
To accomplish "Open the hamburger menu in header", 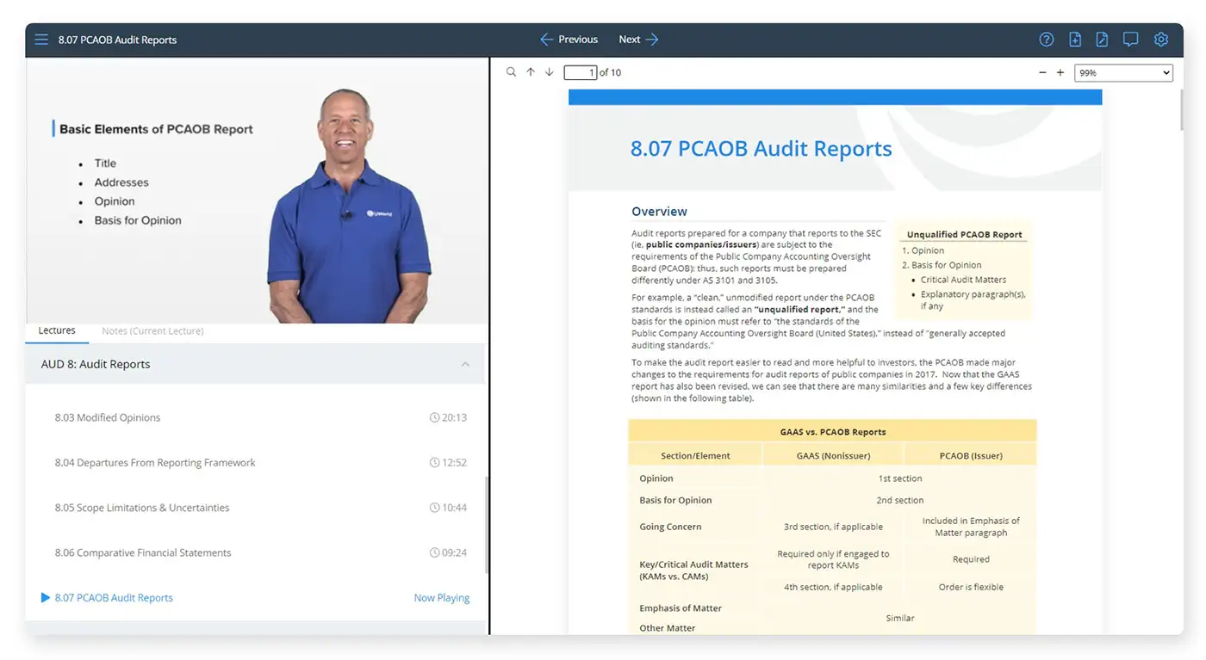I will click(x=41, y=40).
